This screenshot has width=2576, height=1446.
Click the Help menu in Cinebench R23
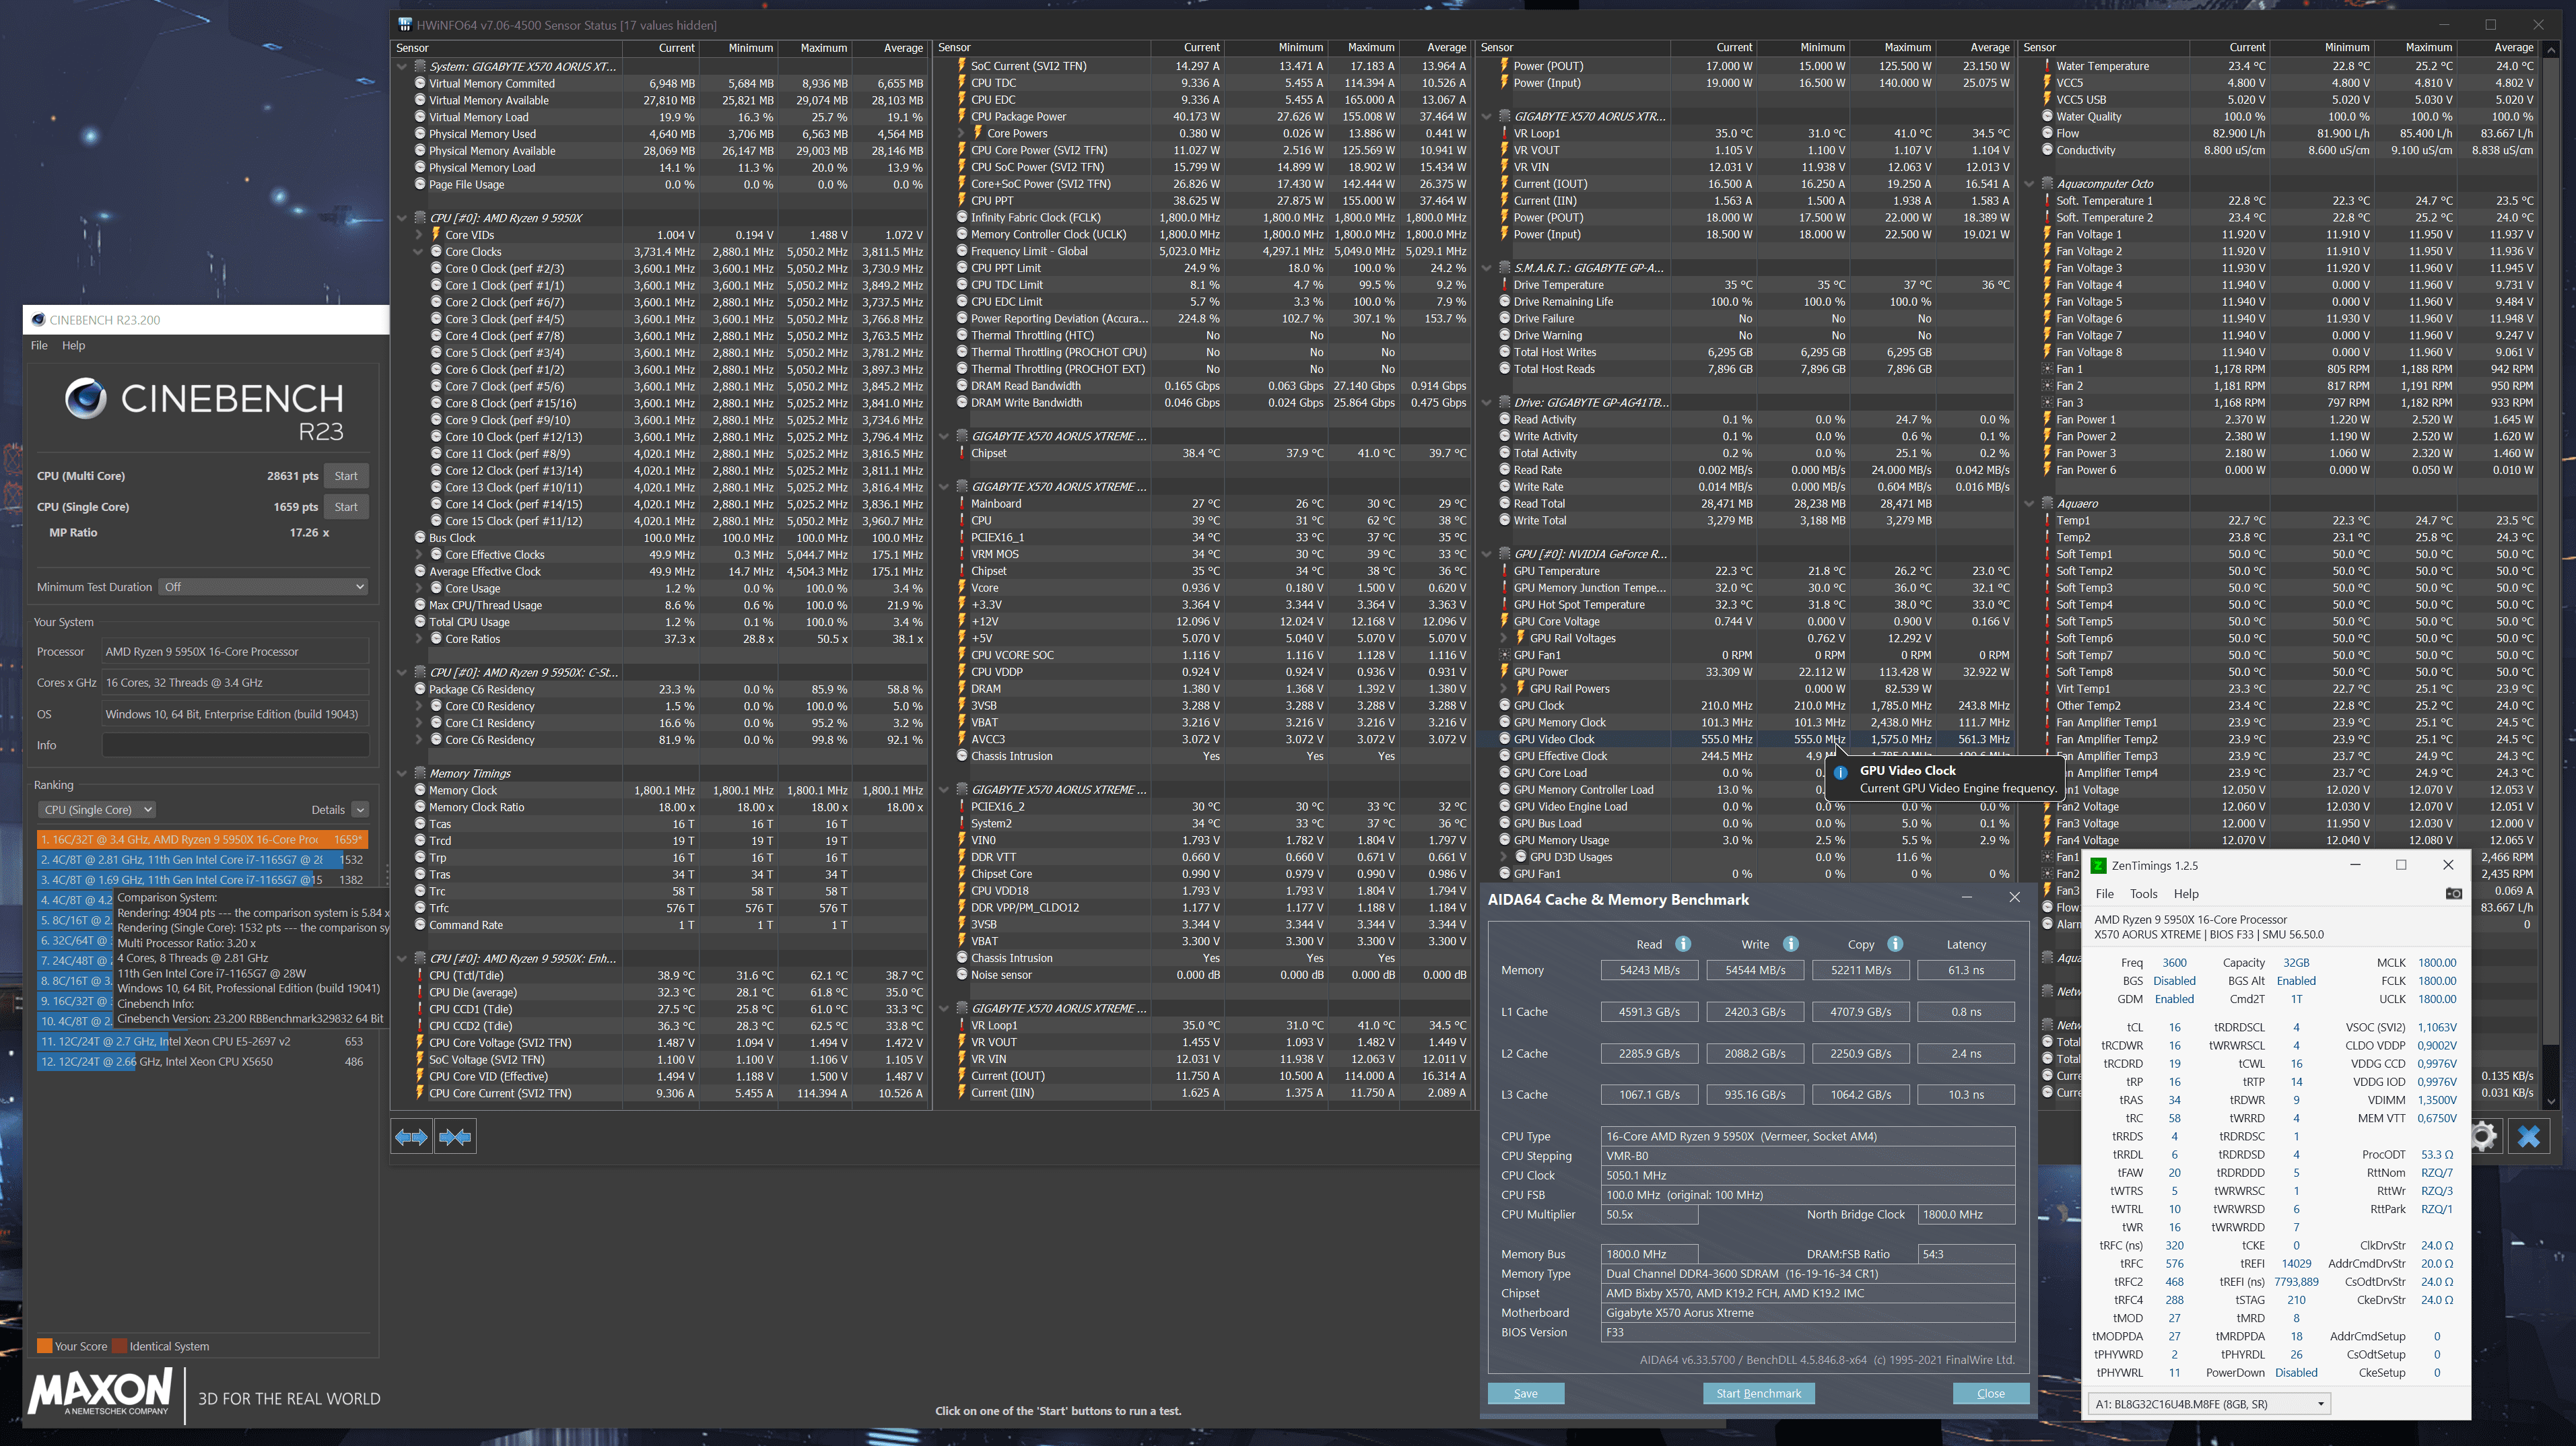click(x=74, y=345)
